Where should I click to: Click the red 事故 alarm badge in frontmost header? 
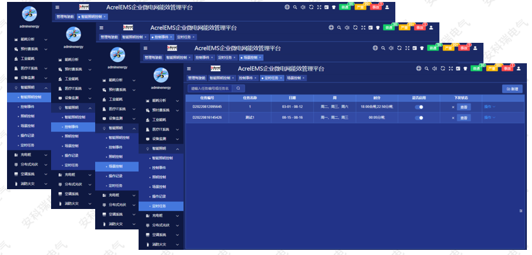506,68
